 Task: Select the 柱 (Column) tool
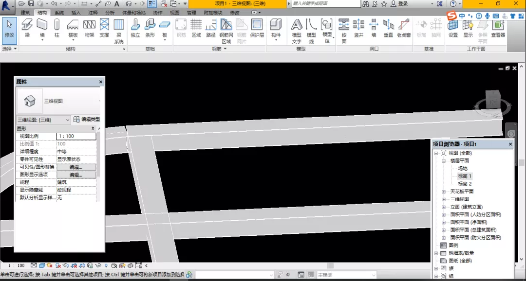[57, 28]
